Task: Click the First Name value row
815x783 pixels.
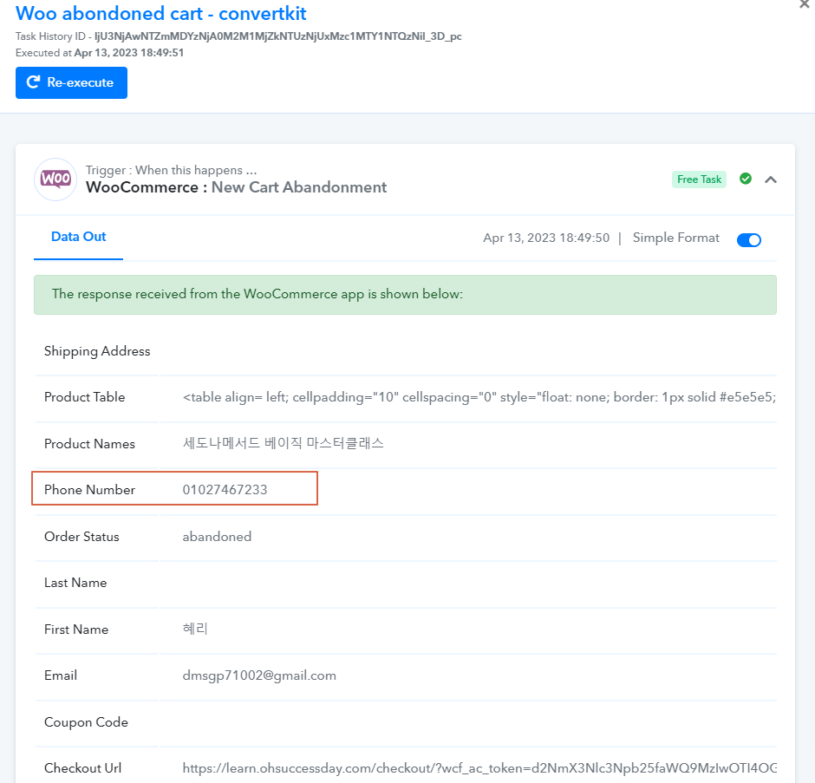Action: coord(406,630)
